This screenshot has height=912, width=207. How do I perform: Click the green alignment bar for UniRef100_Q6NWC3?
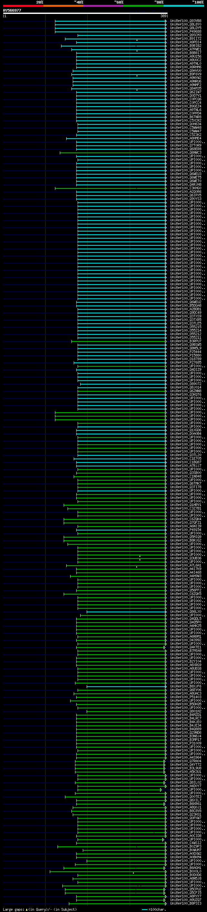click(x=113, y=153)
